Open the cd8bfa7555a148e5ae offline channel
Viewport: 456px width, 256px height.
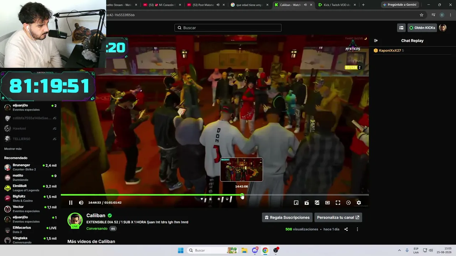pos(30,118)
